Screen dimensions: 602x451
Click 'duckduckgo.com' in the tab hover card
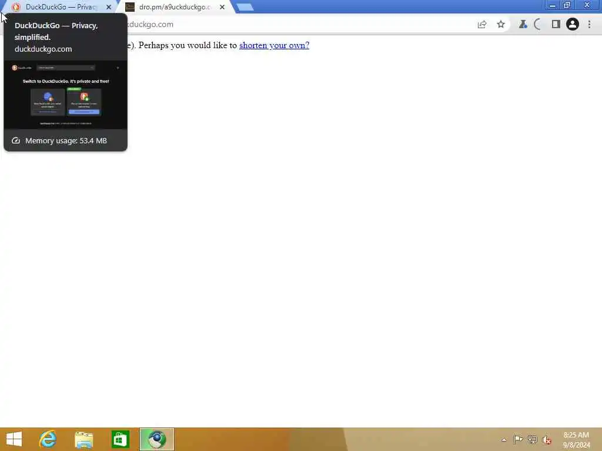(44, 49)
